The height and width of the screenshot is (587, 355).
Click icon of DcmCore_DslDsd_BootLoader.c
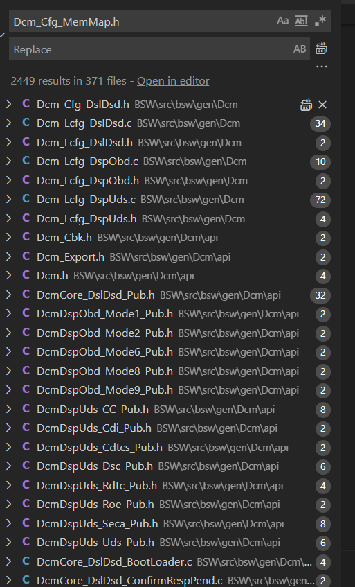pos(26,561)
